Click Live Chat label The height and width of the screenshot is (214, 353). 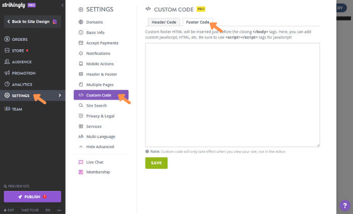(95, 162)
